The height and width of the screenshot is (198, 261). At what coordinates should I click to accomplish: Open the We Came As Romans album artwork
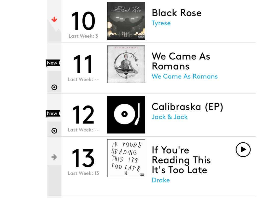[126, 64]
